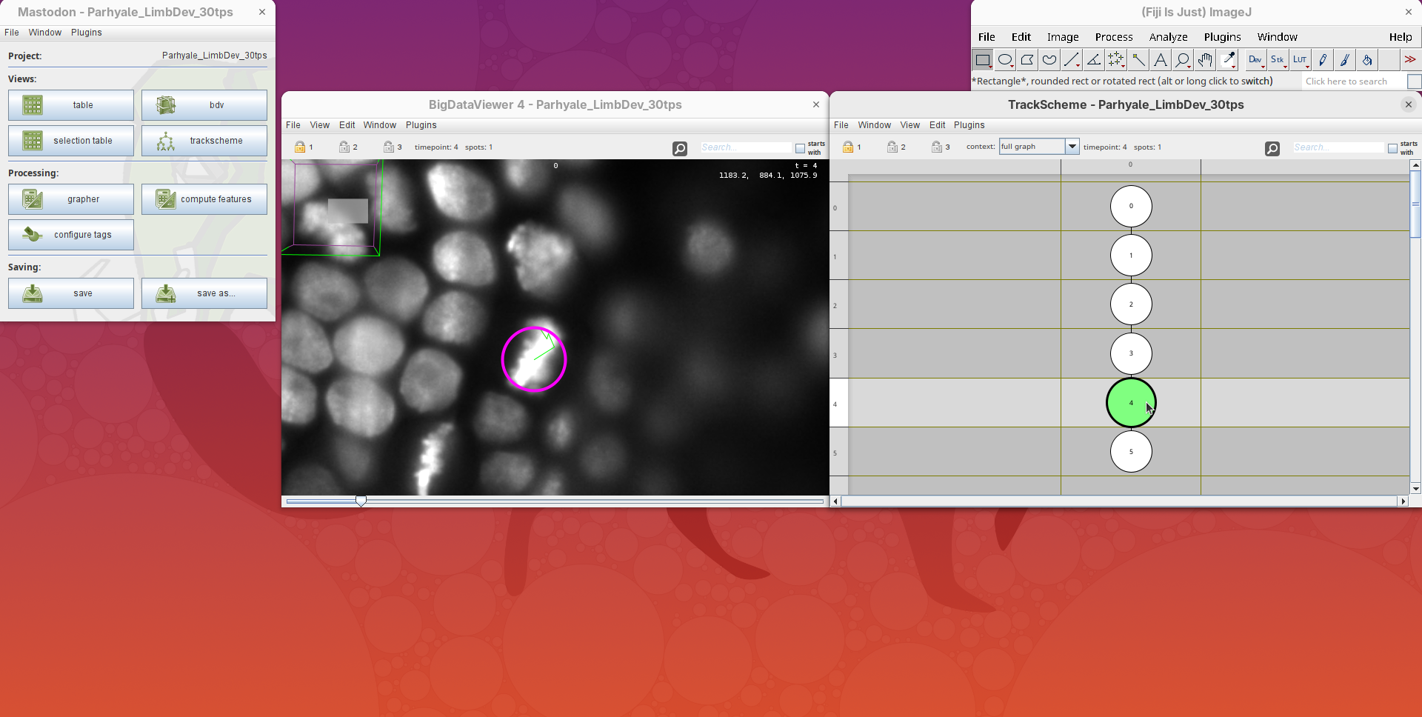1422x717 pixels.
Task: Expand more tools with the double-arrow button
Action: [1409, 60]
